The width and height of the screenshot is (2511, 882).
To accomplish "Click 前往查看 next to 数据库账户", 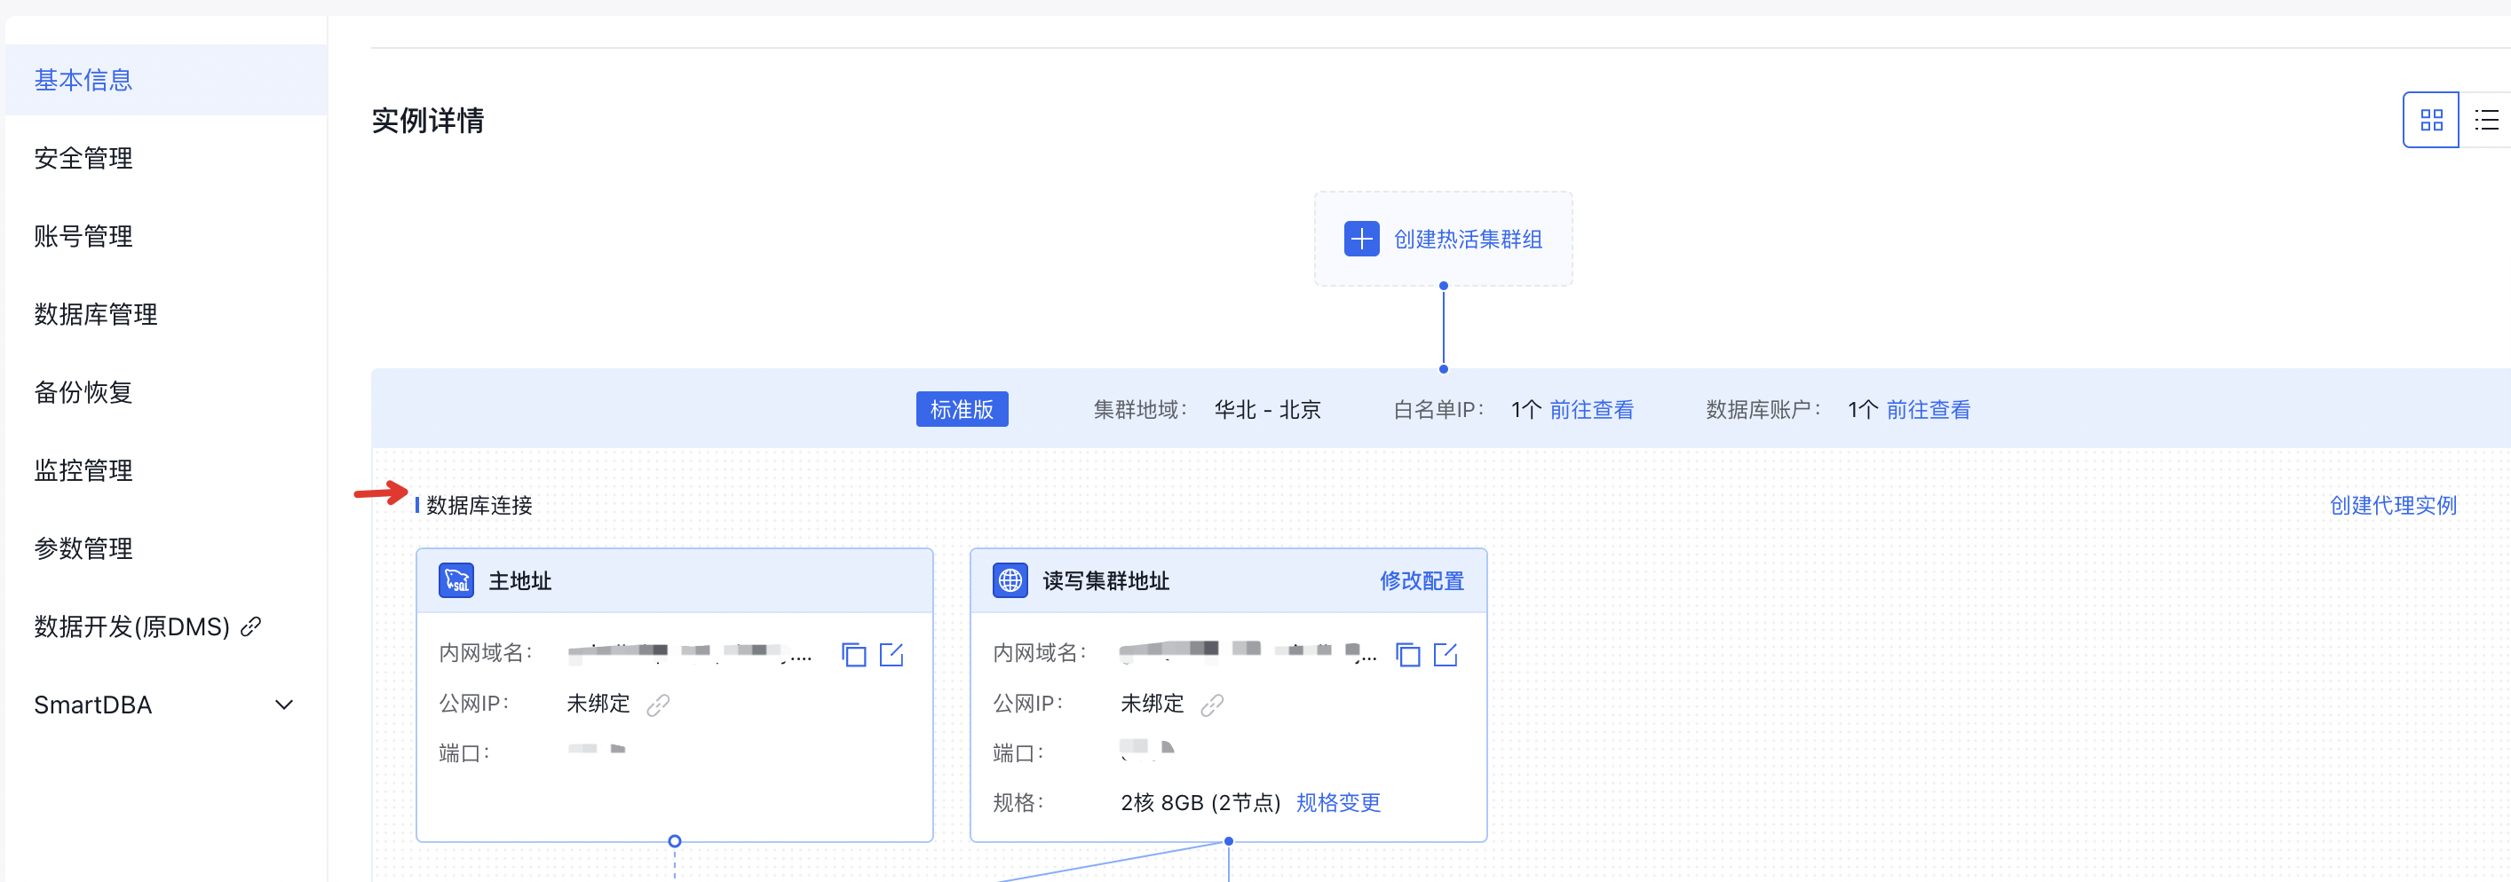I will [1929, 409].
